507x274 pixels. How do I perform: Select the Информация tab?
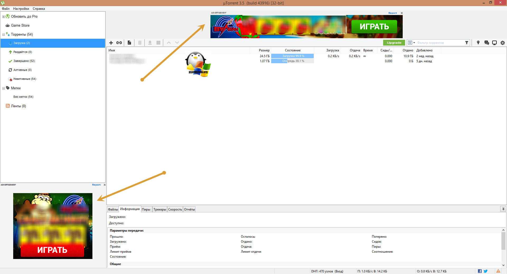[130, 209]
